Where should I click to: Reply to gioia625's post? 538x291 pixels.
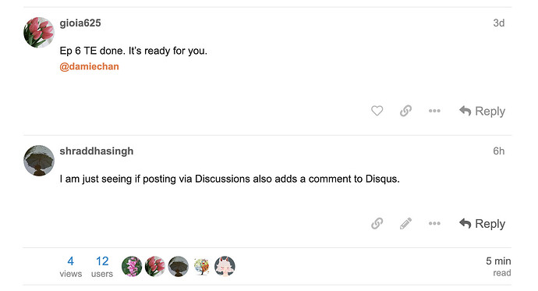click(x=482, y=111)
